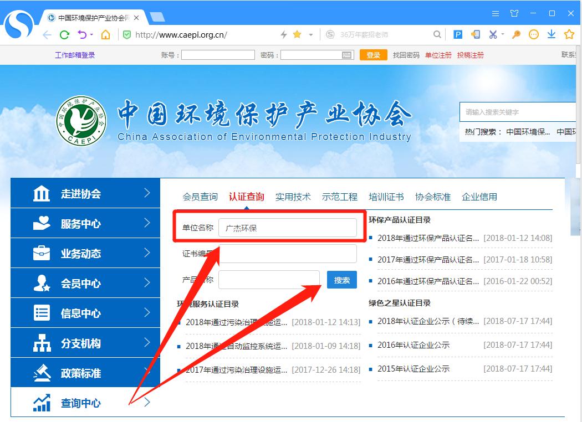This screenshot has height=422, width=582.
Task: Open 服务中心 sidebar menu
Action: point(85,223)
